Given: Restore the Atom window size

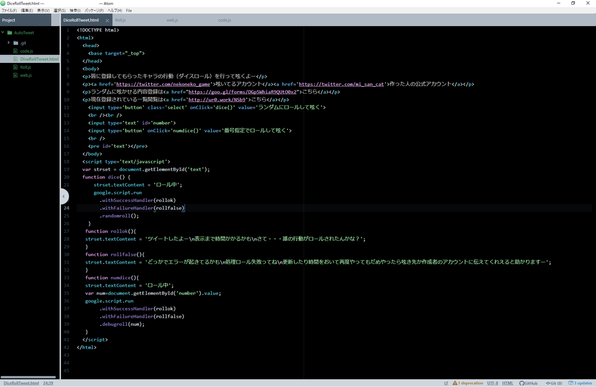Looking at the screenshot, I should tap(573, 3).
